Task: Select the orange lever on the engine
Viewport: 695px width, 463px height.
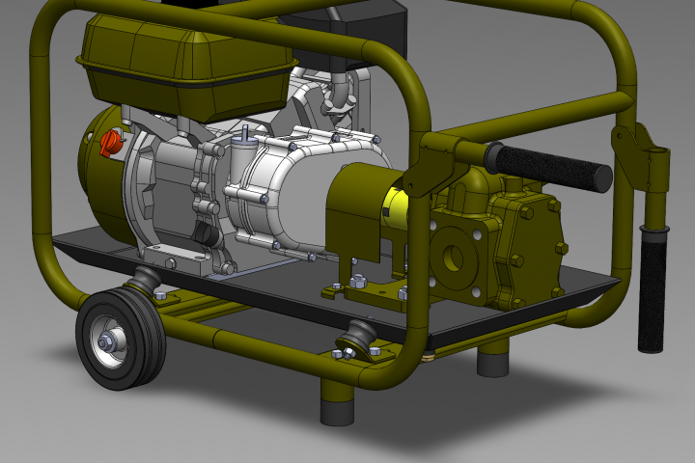Action: pos(110,143)
